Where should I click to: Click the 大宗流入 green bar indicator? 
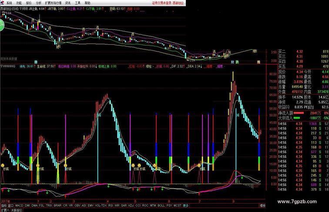pyautogui.click(x=297, y=118)
